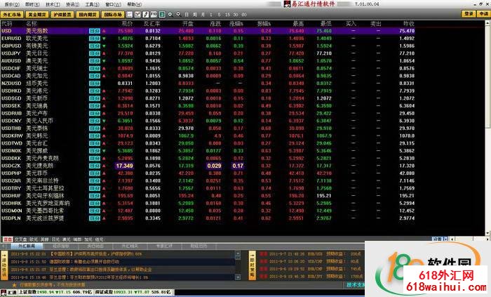Viewport: 491px width, 297px height.
Task: Click the 日分 icon in the NZDUSD row
Action: [95, 84]
